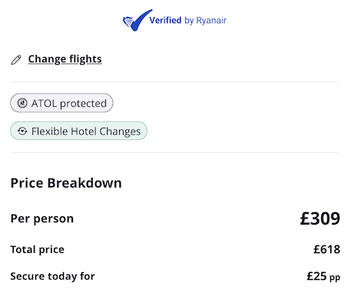349x293 pixels.
Task: Click the pencil edit icon
Action: point(16,60)
